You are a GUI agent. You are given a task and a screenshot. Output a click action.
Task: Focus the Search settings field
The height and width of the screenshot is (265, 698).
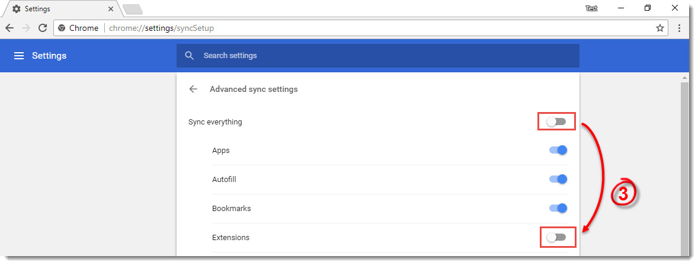379,56
